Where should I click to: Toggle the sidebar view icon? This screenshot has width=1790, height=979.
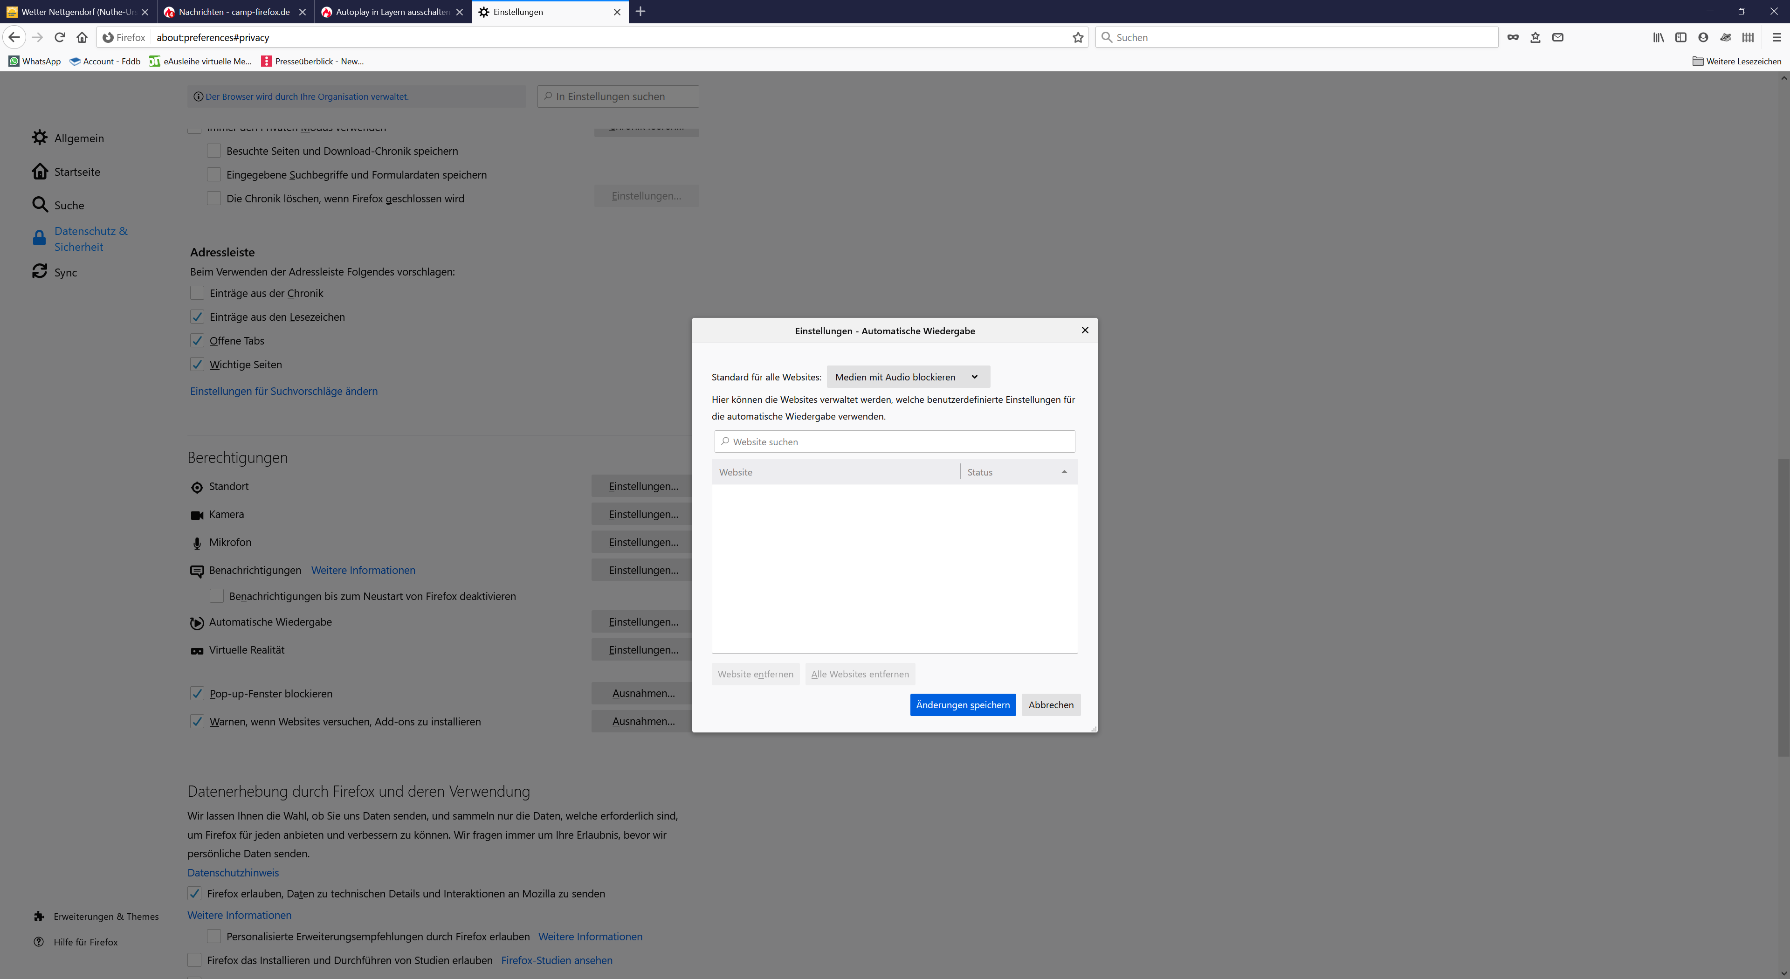coord(1680,37)
